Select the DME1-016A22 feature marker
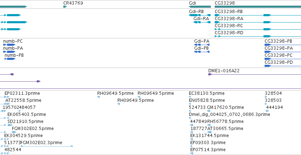Screen dimensions: 301x155 (210, 74)
